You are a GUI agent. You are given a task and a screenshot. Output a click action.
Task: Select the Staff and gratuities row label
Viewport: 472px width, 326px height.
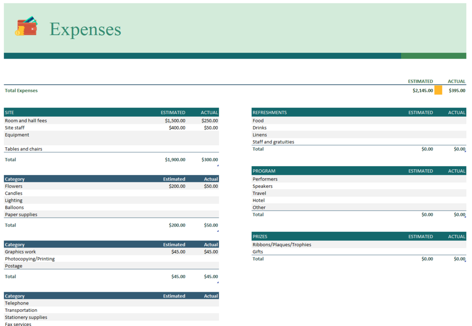[x=273, y=142]
